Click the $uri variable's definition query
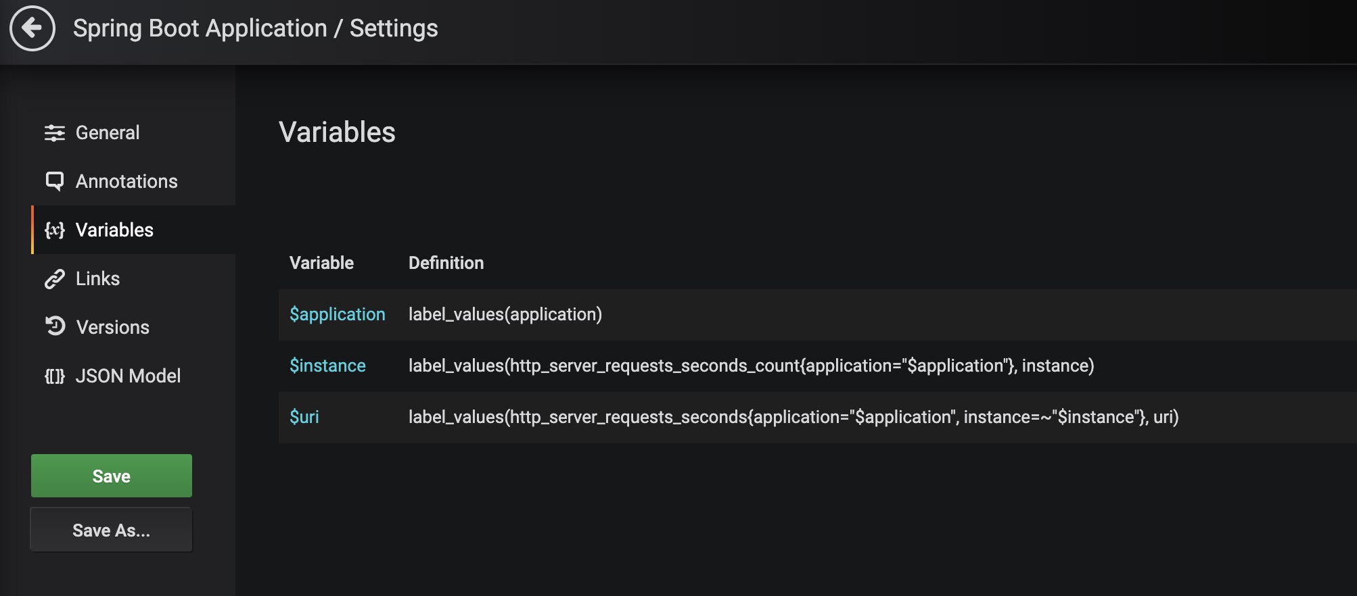 (x=793, y=417)
